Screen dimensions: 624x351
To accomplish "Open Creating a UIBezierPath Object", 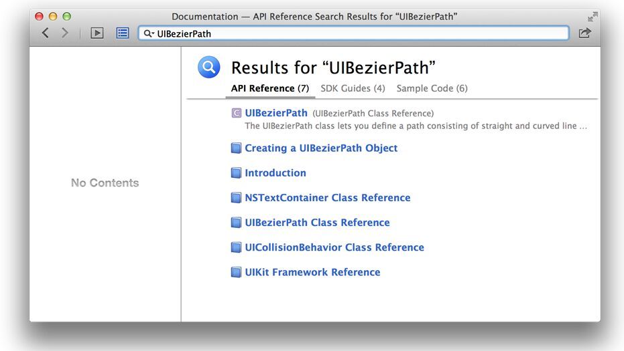I will (x=321, y=148).
